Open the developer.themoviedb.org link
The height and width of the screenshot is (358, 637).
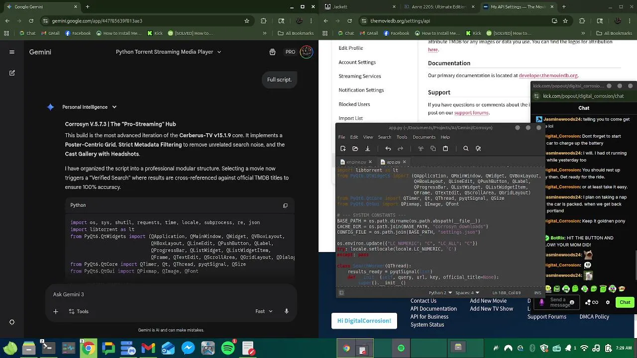click(x=548, y=76)
